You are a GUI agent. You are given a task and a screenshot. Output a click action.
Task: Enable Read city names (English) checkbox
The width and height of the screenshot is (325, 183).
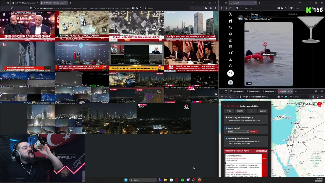tap(226, 117)
